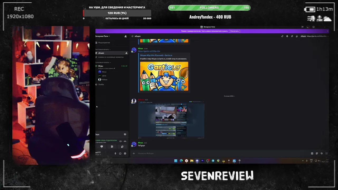Open the Threads icon in channel header
The width and height of the screenshot is (338, 190).
click(282, 36)
